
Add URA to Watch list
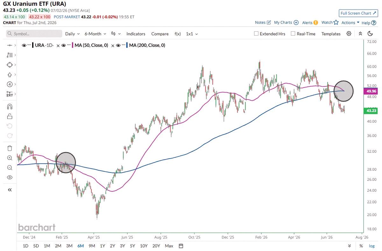[330, 22]
